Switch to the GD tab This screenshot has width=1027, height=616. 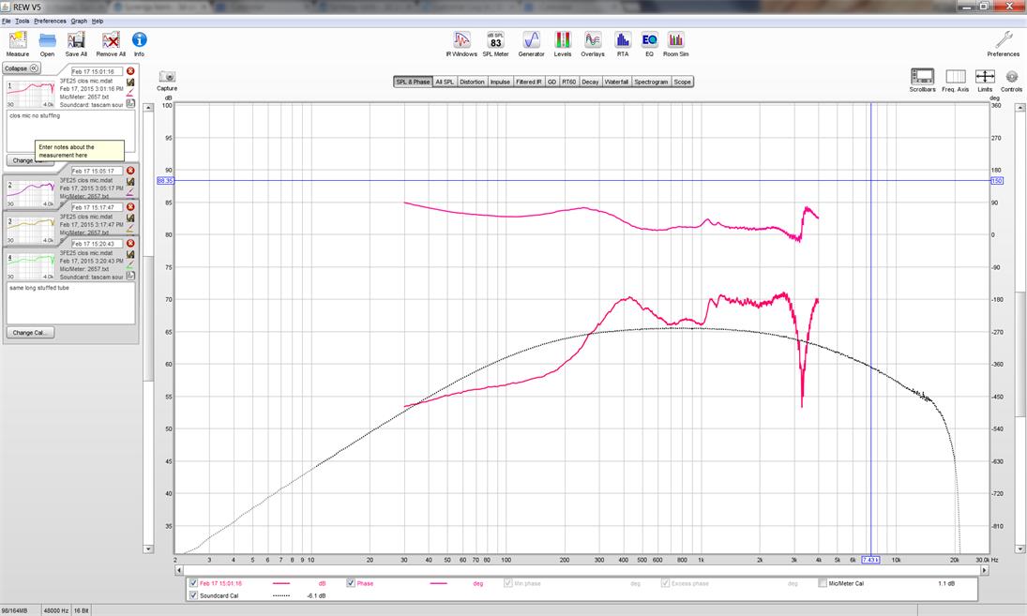point(551,82)
